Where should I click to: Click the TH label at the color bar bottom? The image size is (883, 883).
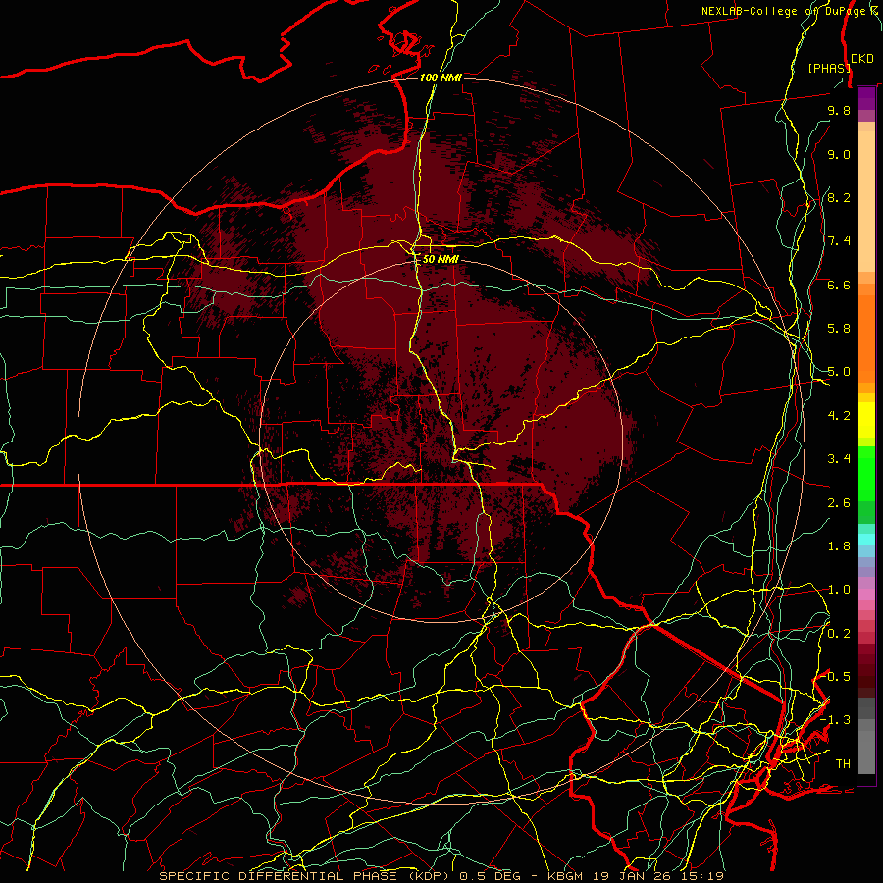pyautogui.click(x=843, y=763)
